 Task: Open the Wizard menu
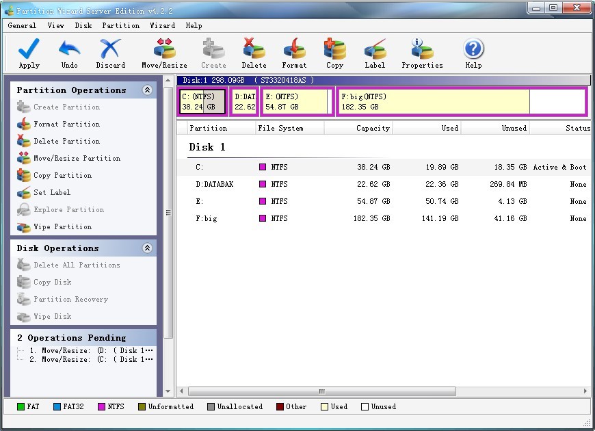pos(162,25)
